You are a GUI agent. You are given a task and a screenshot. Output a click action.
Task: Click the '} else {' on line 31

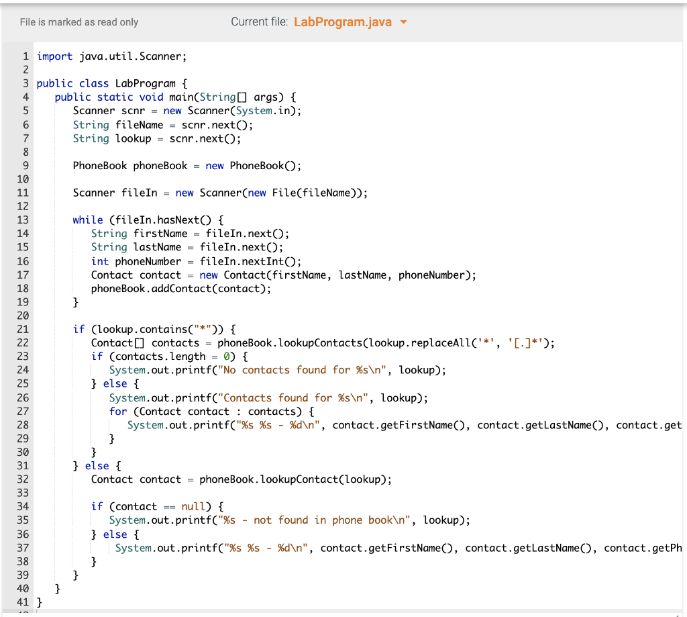click(x=97, y=466)
